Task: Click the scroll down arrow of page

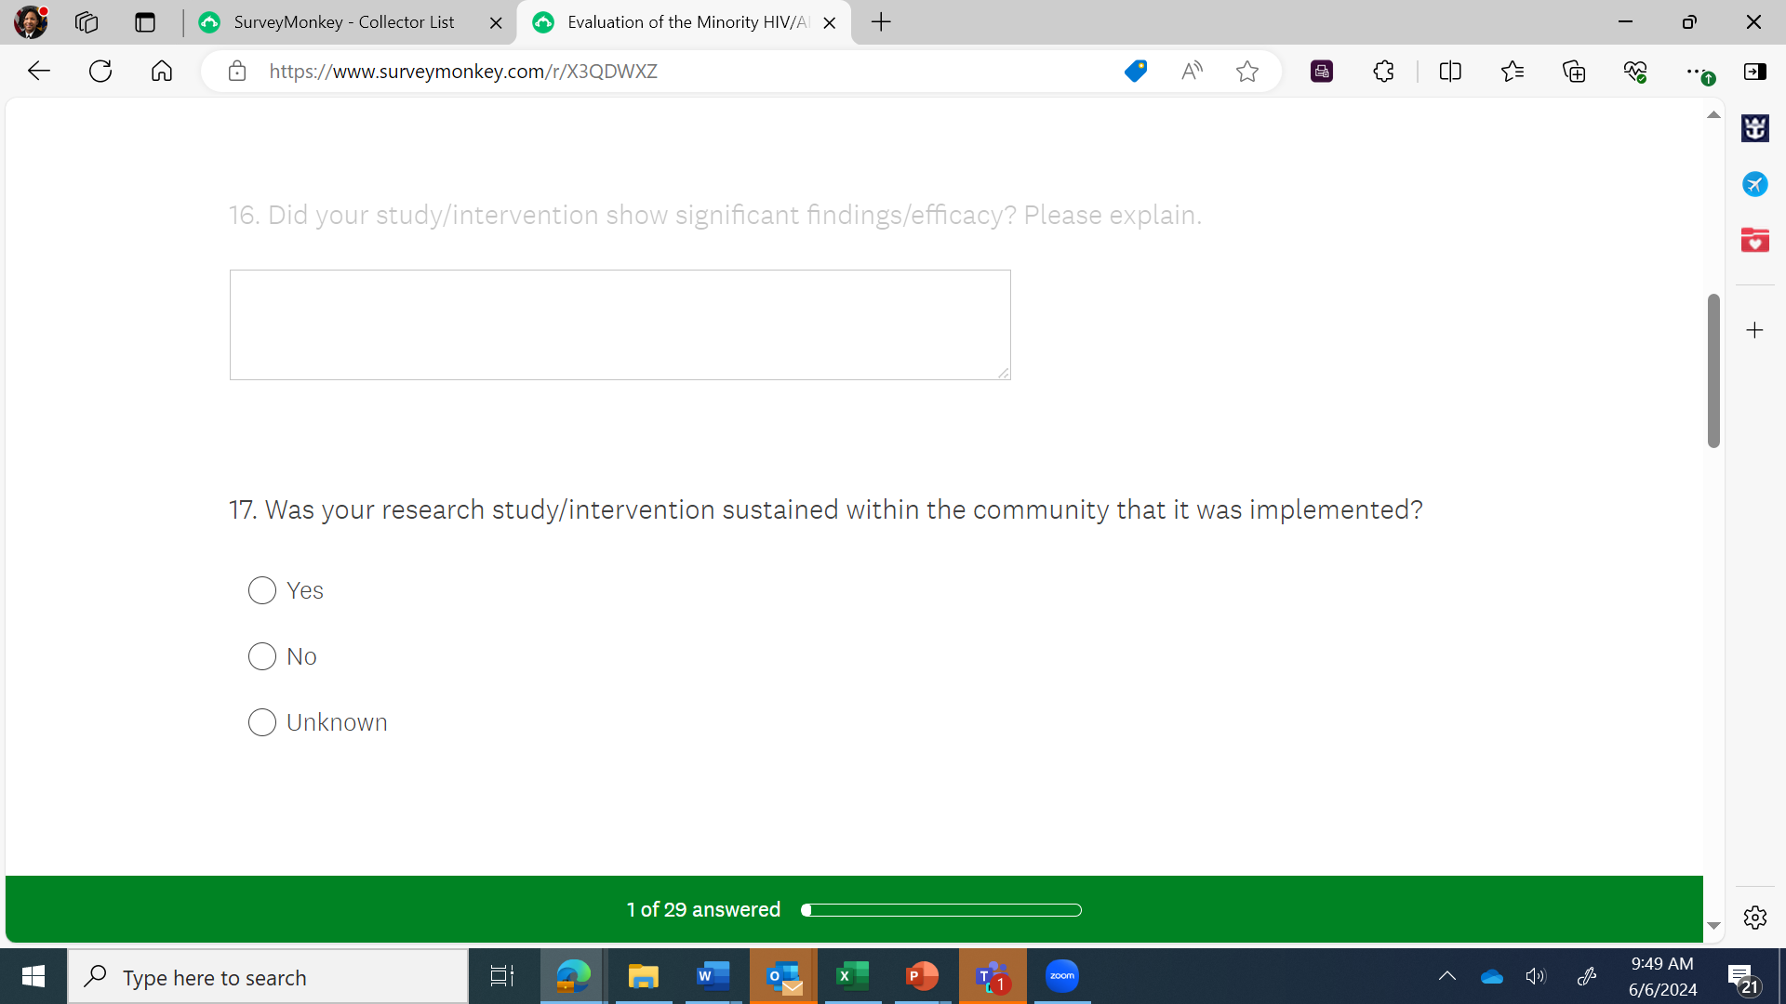Action: click(x=1713, y=926)
